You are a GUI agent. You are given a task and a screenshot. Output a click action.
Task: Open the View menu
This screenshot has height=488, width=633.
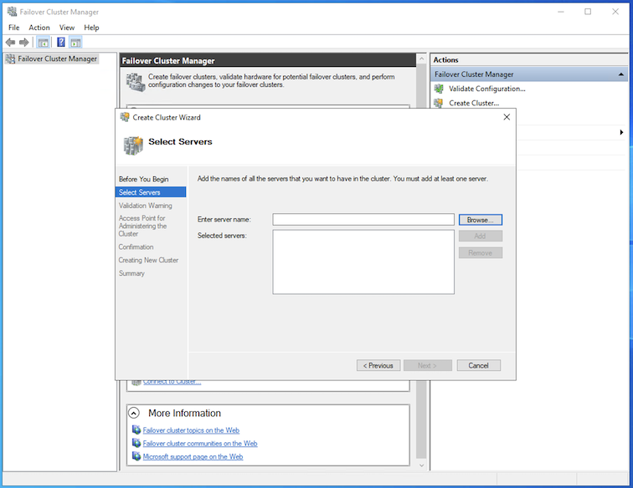(x=67, y=28)
